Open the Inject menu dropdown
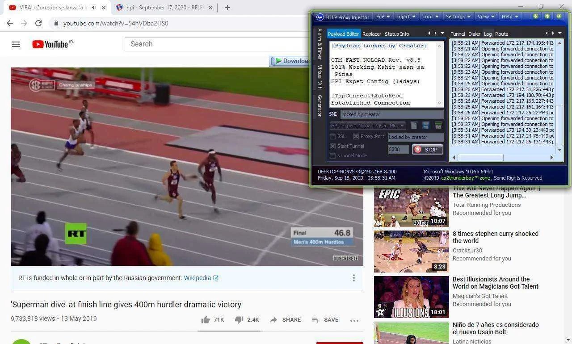572x344 pixels. 407,17
